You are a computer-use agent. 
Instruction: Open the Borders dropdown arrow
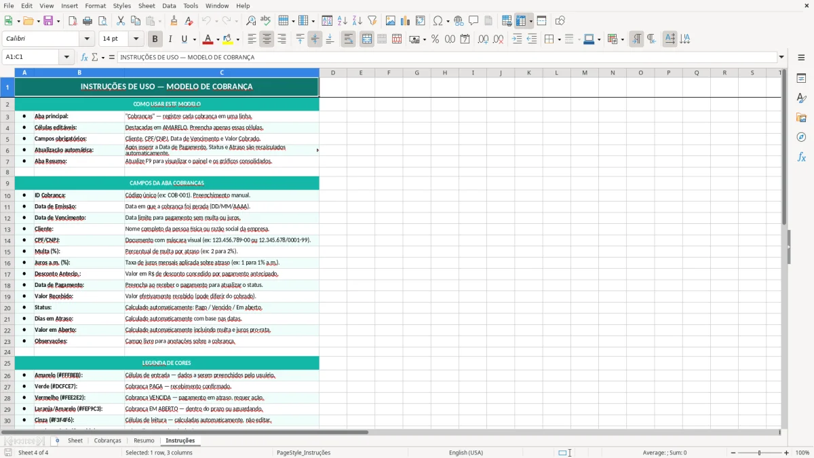pos(559,39)
